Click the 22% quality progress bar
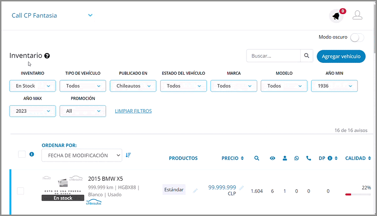This screenshot has height=216, width=377. click(x=358, y=194)
